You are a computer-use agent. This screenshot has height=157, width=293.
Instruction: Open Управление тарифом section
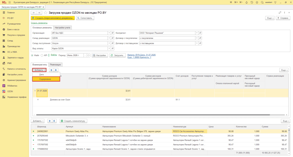click(x=17, y=97)
